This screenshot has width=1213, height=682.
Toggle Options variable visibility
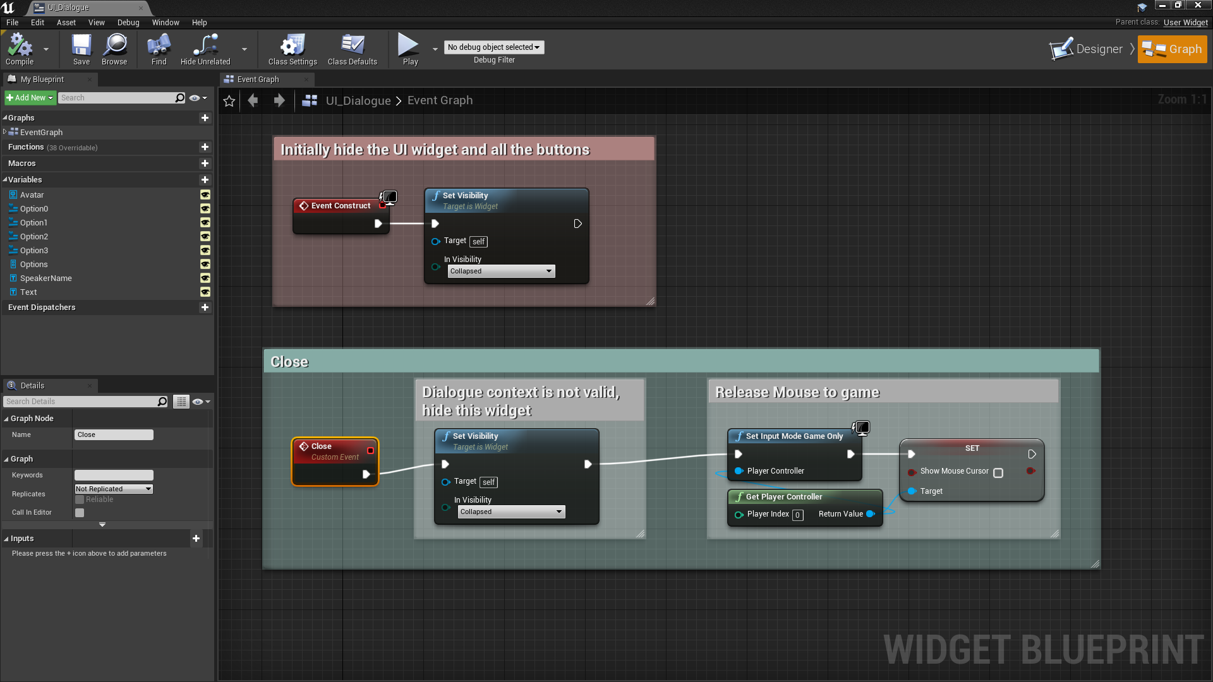(205, 265)
